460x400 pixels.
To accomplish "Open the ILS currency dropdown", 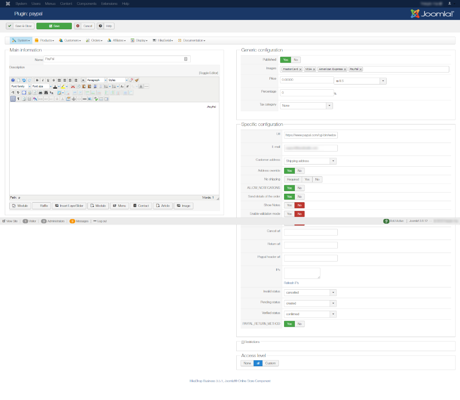I will tap(360, 81).
